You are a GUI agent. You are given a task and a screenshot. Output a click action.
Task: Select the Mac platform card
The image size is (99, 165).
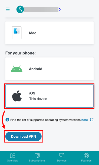point(50,33)
